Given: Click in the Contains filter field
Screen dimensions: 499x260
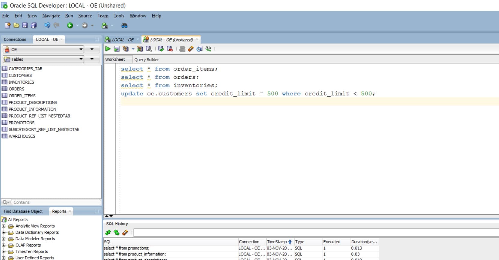Looking at the screenshot, I should pyautogui.click(x=56, y=202).
